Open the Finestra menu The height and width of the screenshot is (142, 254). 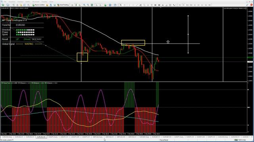coord(44,2)
